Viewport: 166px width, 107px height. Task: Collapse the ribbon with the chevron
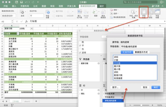(163, 6)
